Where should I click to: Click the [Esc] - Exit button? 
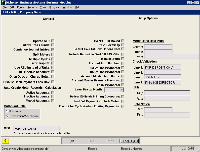pyautogui.click(x=129, y=141)
